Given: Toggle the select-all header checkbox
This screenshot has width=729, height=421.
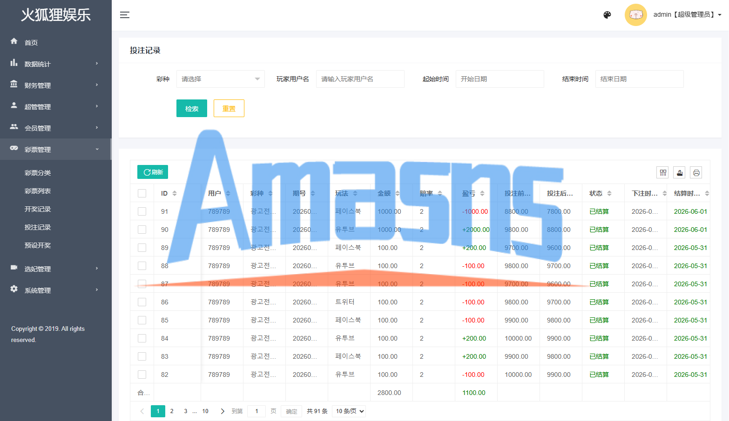Looking at the screenshot, I should pyautogui.click(x=142, y=193).
